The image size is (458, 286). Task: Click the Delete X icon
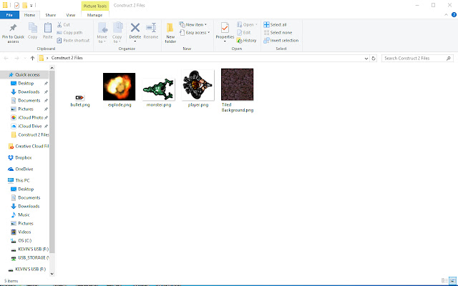135,28
